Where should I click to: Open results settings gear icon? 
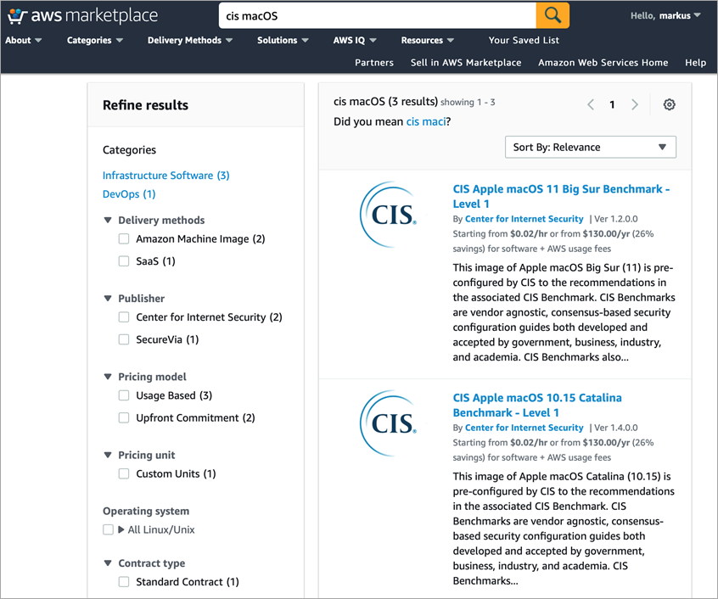point(669,104)
